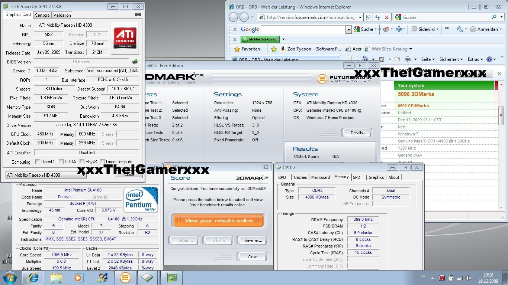
Task: Click the refresh icon in IE address bar
Action: (377, 17)
